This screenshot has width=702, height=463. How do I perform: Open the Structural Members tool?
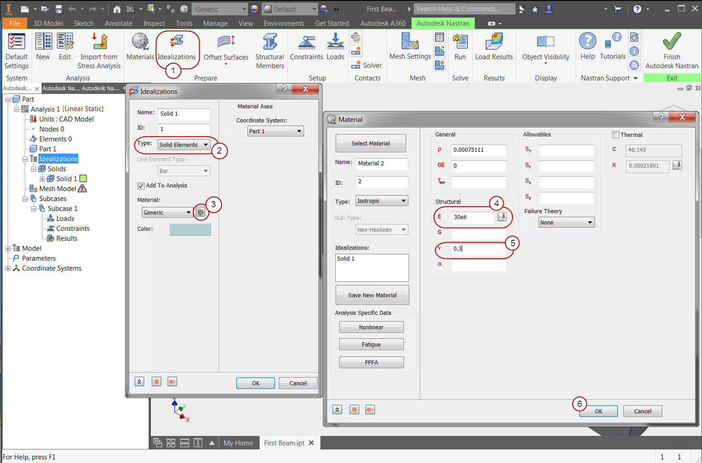tap(270, 51)
